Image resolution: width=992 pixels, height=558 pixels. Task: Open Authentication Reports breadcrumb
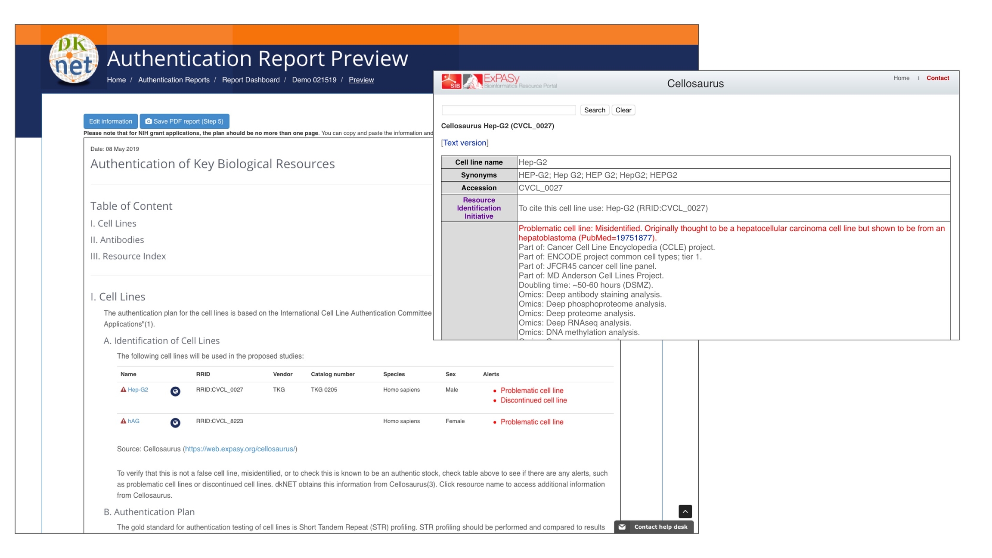pyautogui.click(x=174, y=80)
